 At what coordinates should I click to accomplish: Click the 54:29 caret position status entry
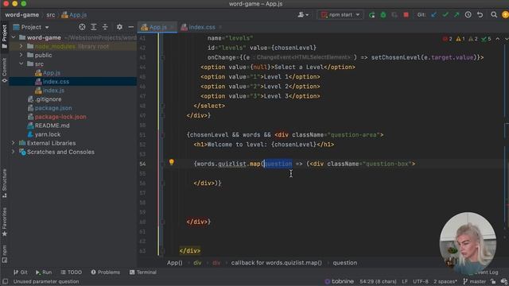pyautogui.click(x=378, y=281)
